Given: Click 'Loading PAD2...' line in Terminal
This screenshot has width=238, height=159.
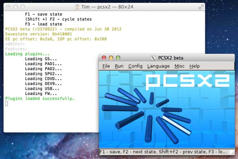Looking at the screenshot, I should [x=43, y=69].
